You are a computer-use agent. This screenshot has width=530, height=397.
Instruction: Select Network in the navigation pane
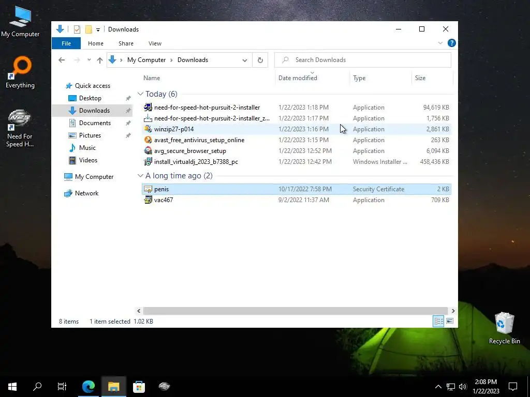86,193
